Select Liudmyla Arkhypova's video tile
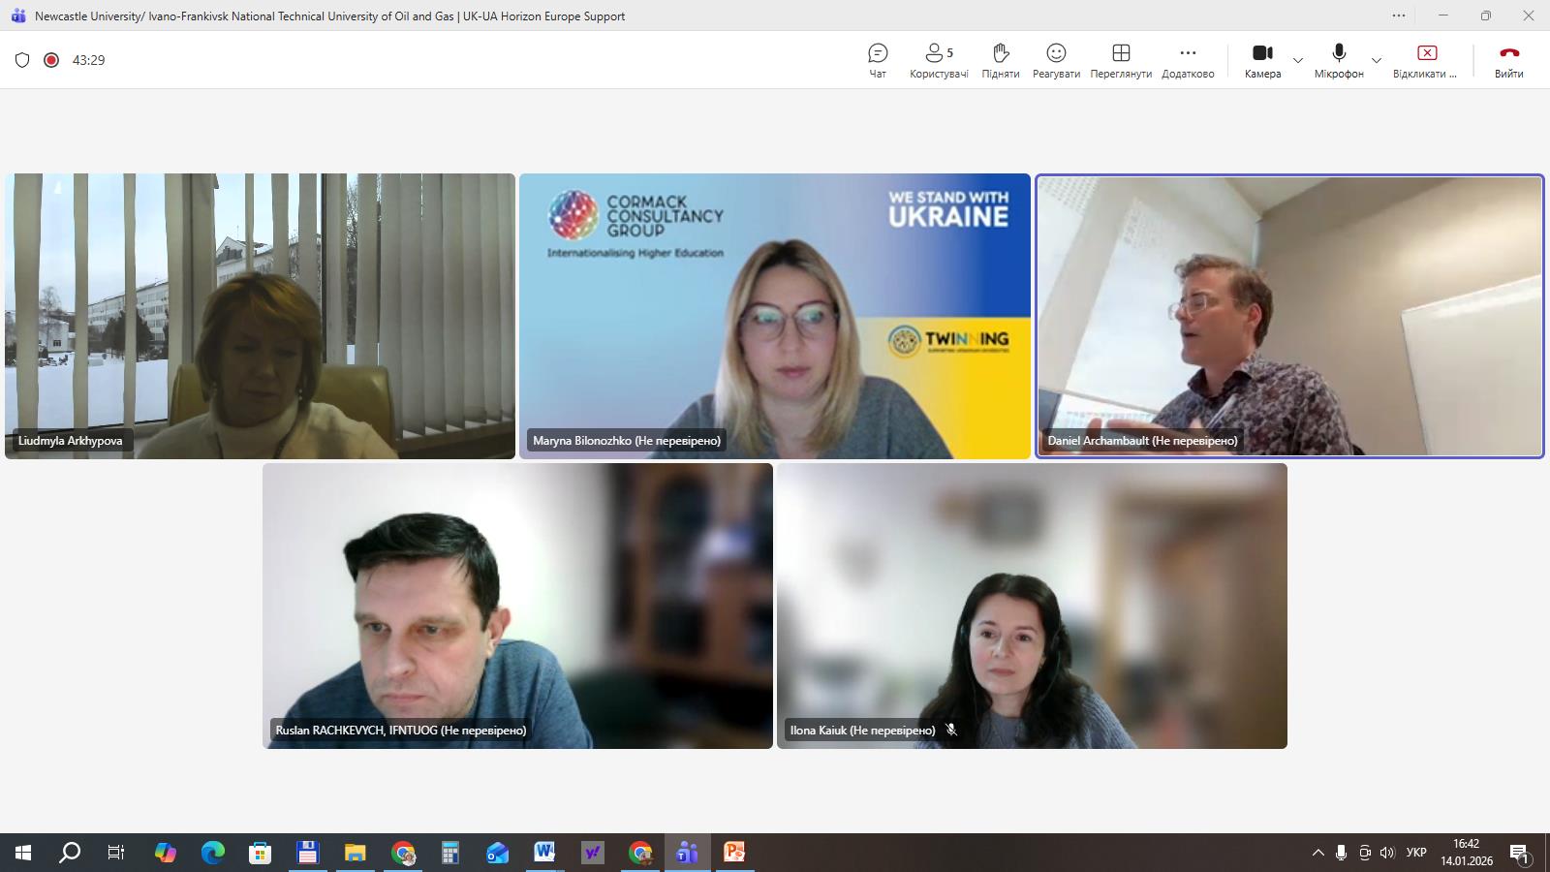The height and width of the screenshot is (872, 1550). coord(260,315)
